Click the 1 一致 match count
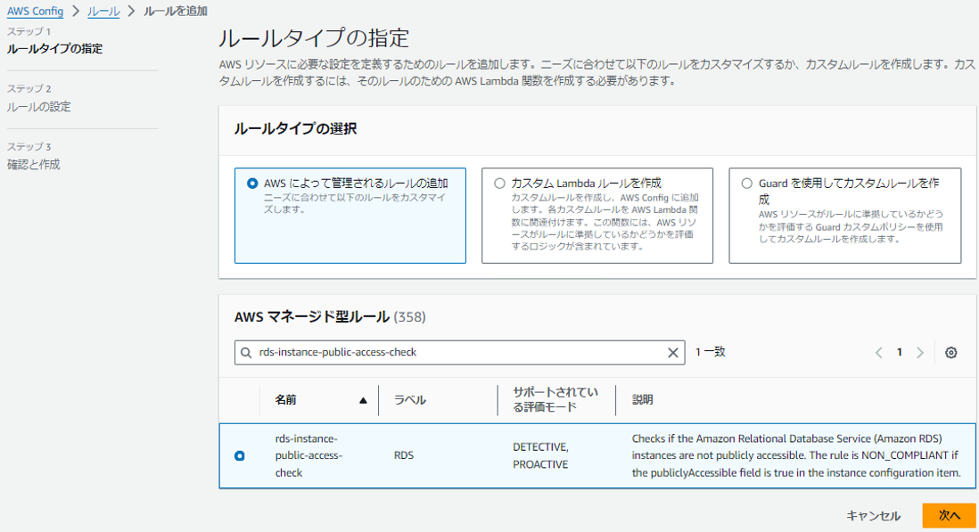Image resolution: width=979 pixels, height=532 pixels. [x=710, y=352]
